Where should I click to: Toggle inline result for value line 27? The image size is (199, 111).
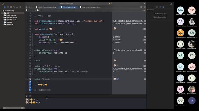[x=145, y=60]
